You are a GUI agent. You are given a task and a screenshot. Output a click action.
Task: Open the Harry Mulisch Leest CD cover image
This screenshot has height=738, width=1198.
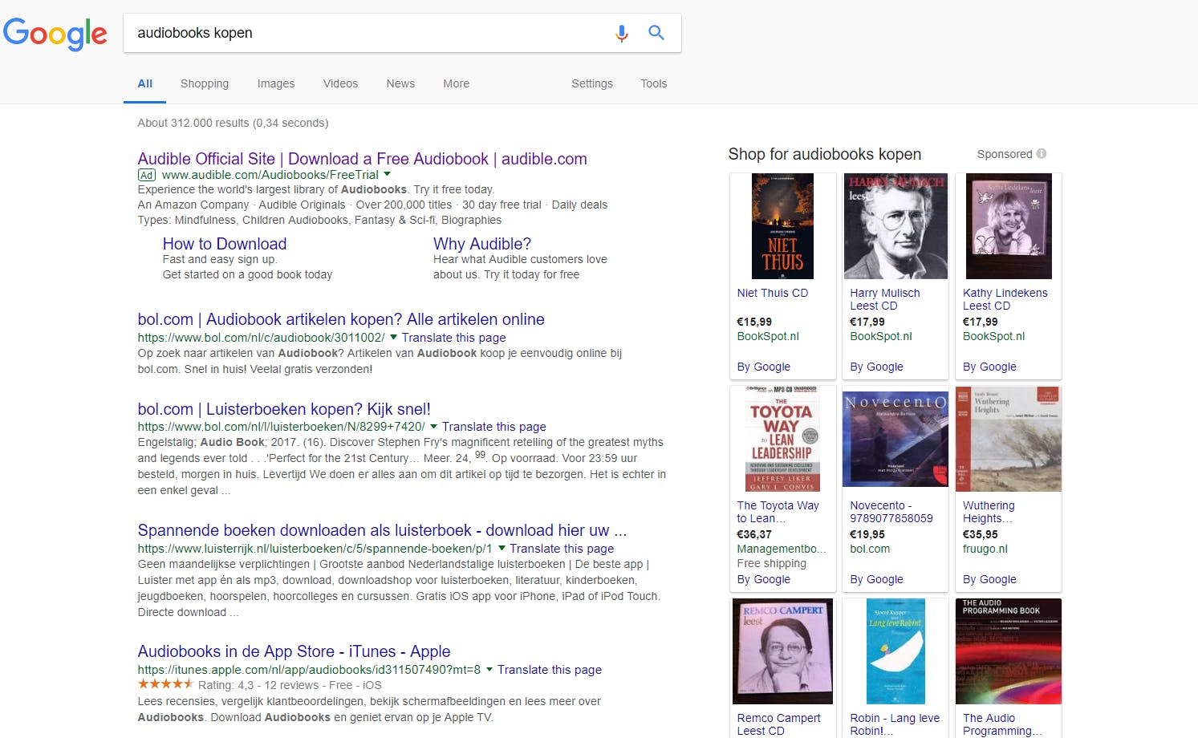[895, 226]
